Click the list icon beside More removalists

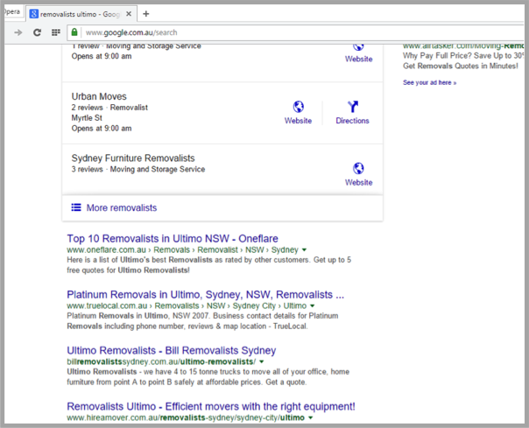(76, 207)
